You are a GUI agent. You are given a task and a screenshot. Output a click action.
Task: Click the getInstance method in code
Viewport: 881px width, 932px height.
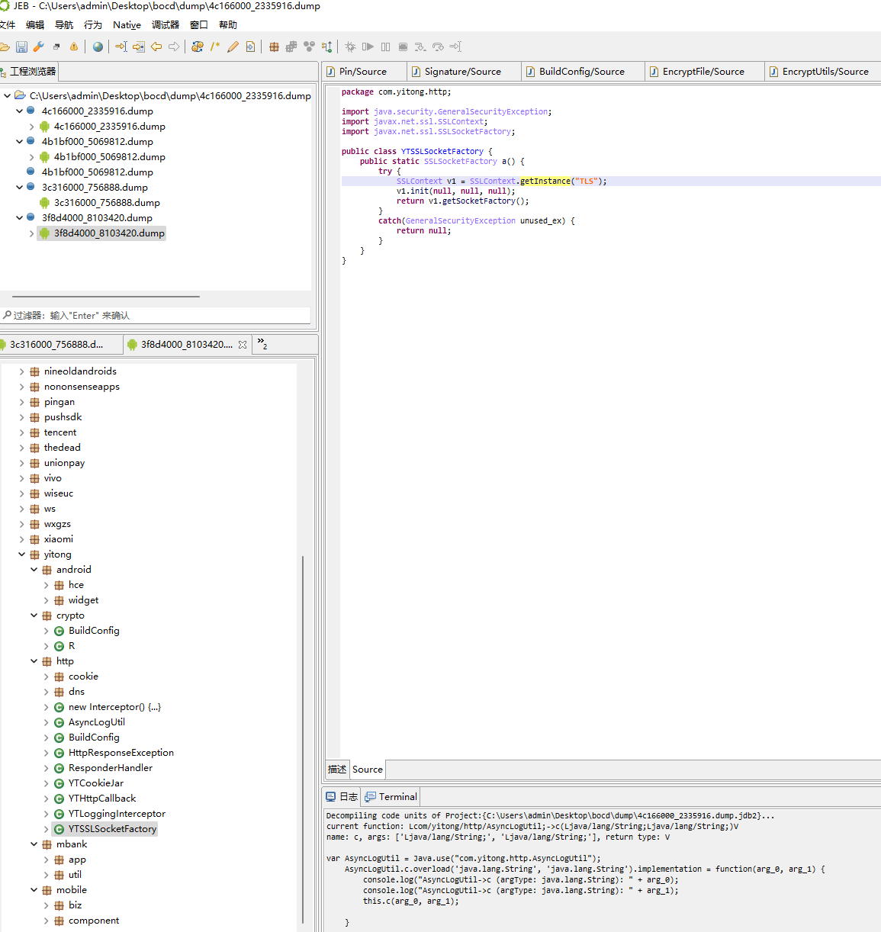(545, 182)
